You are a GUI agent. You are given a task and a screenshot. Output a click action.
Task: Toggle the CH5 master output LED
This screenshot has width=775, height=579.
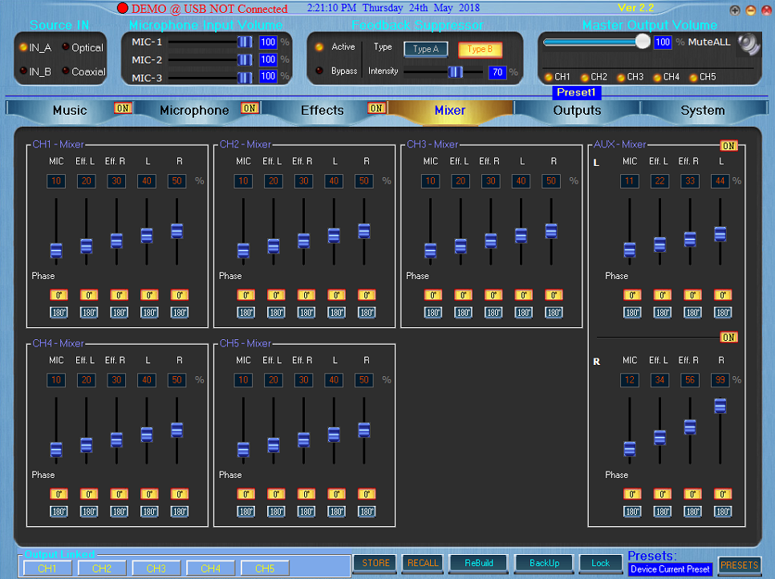[693, 77]
